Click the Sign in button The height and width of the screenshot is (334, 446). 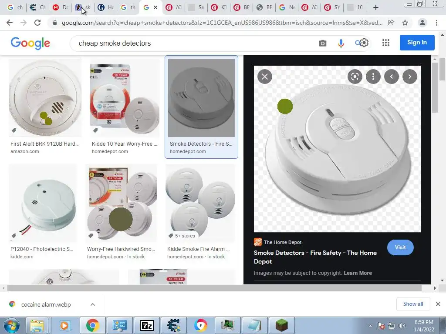coord(417,43)
